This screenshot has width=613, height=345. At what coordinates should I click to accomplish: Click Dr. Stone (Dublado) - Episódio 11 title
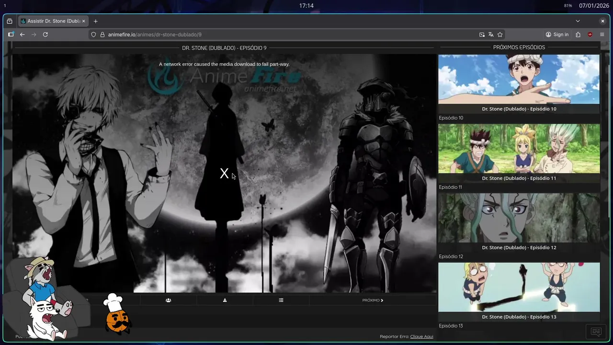(x=519, y=178)
